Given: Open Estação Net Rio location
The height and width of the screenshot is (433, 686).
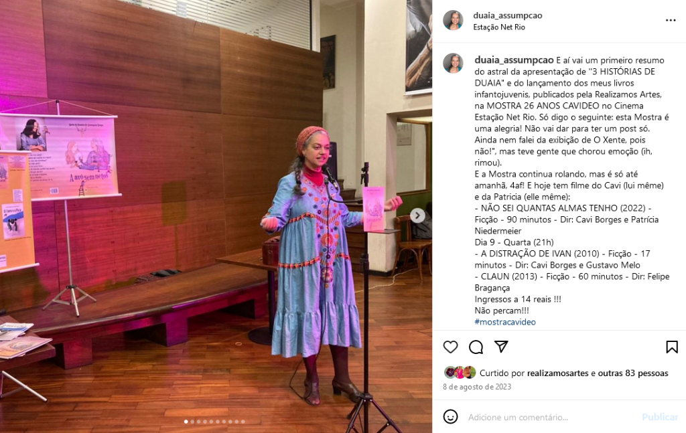Looking at the screenshot, I should pyautogui.click(x=498, y=27).
